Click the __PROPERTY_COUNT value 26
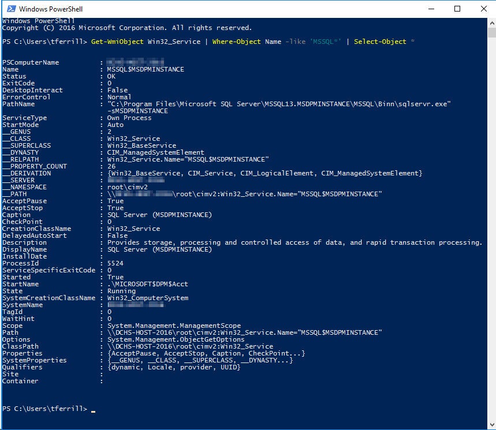The image size is (496, 430). (111, 166)
